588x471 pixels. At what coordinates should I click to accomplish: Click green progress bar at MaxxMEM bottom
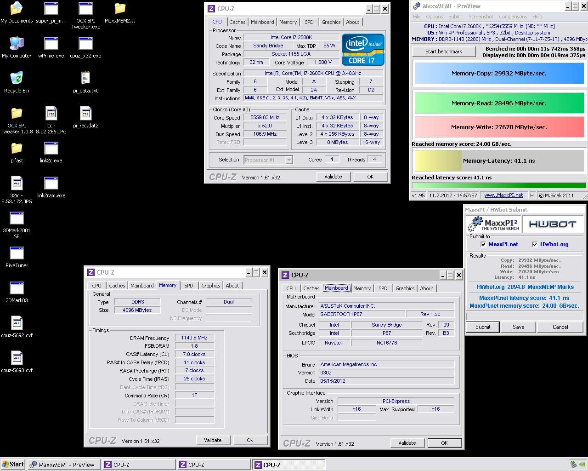click(499, 186)
